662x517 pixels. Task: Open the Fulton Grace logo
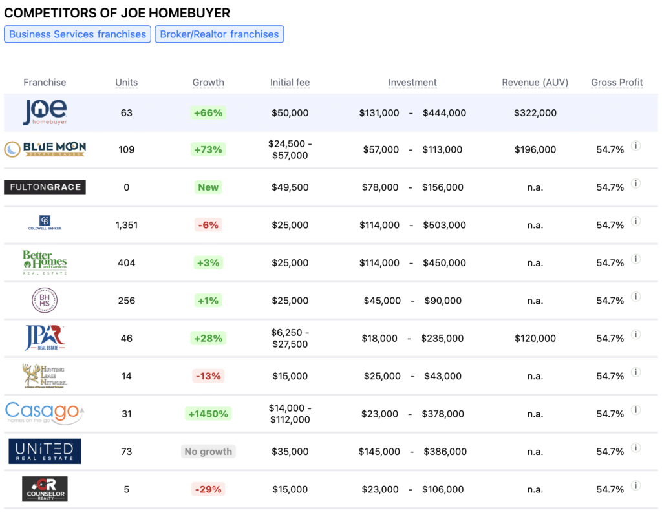pos(45,187)
